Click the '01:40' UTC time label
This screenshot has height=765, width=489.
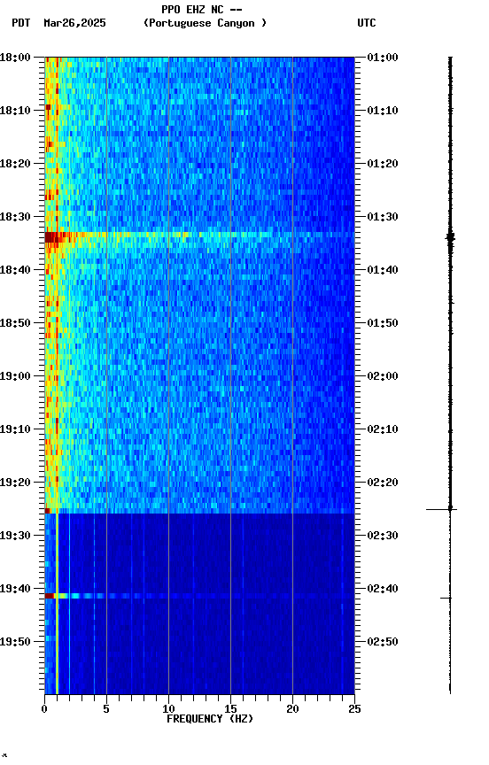[x=383, y=270]
